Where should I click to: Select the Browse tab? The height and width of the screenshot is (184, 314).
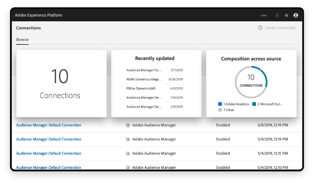[22, 40]
